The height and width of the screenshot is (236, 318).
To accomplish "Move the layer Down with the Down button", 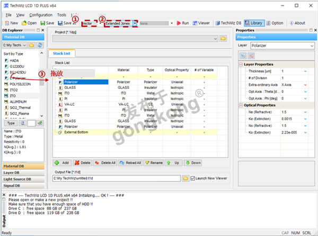I will coord(193,163).
